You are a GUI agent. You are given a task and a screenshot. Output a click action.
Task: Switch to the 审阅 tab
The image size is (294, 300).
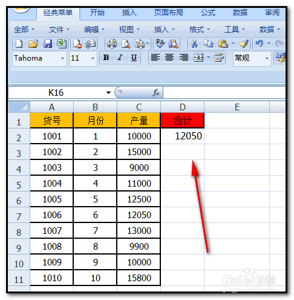click(272, 13)
